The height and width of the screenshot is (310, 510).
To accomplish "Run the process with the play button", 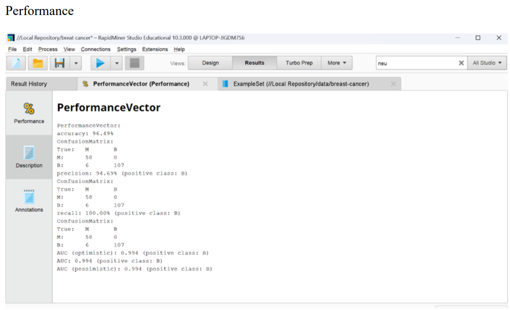I will coord(100,63).
